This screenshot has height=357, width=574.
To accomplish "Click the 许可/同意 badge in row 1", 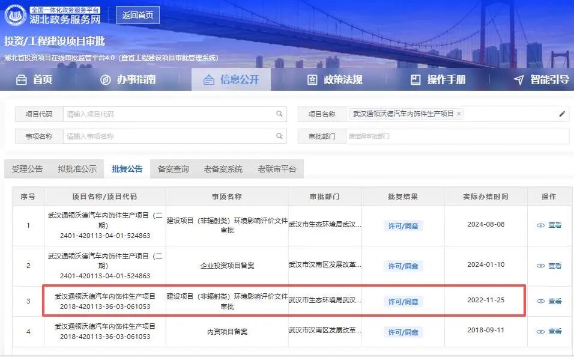I will pos(403,226).
